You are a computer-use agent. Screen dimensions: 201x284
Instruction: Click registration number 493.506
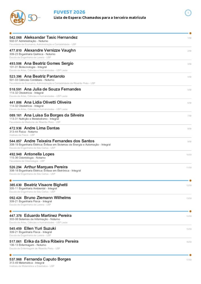click(x=15, y=64)
